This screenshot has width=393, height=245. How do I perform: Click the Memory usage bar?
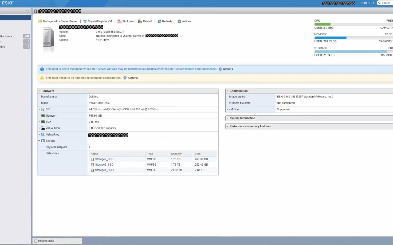(353, 38)
